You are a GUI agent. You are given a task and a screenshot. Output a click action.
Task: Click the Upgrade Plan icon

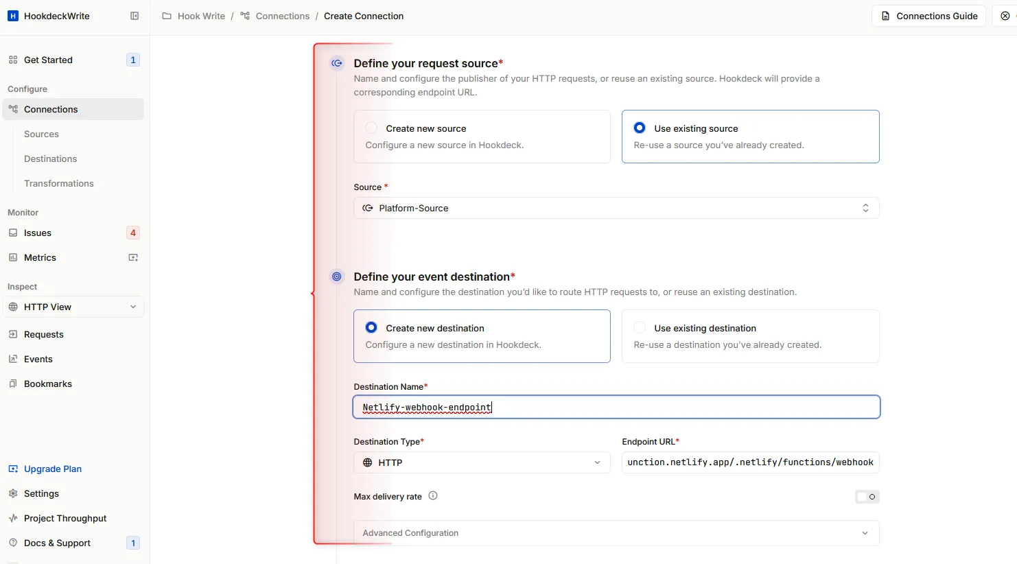(x=13, y=469)
